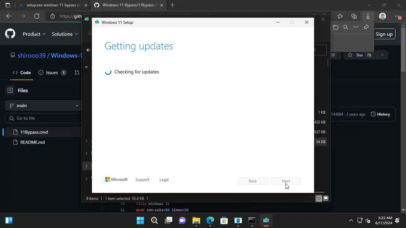The image size is (406, 228).
Task: Open Microsoft Store from taskbar
Action: pos(224,220)
